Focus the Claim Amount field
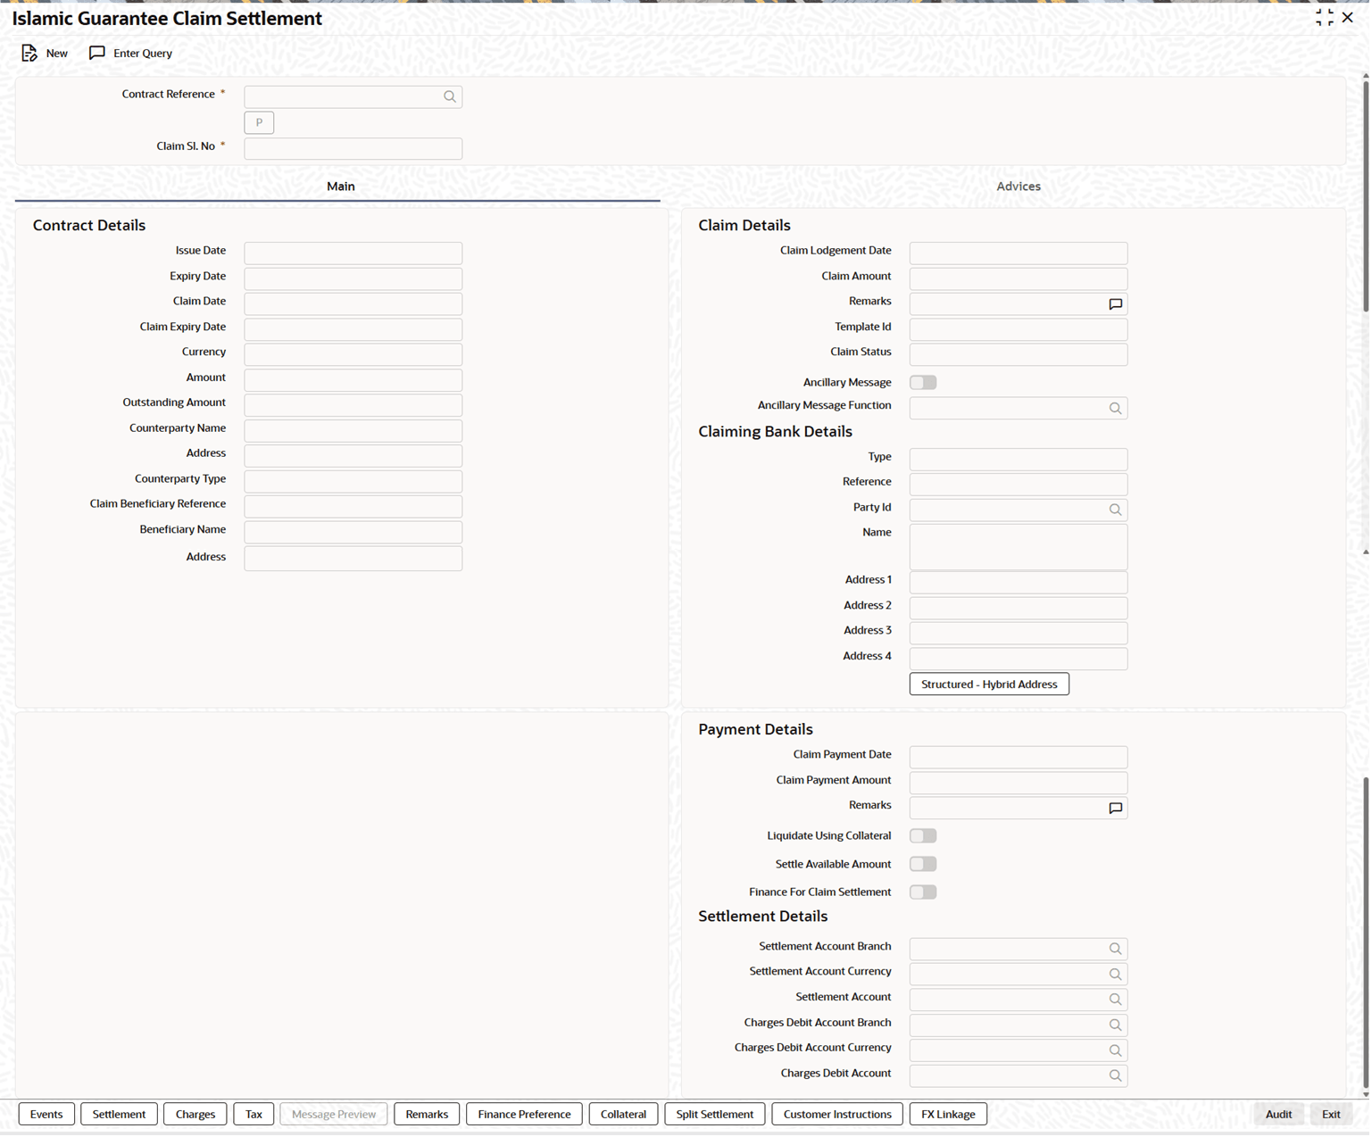1372x1137 pixels. coord(1019,278)
